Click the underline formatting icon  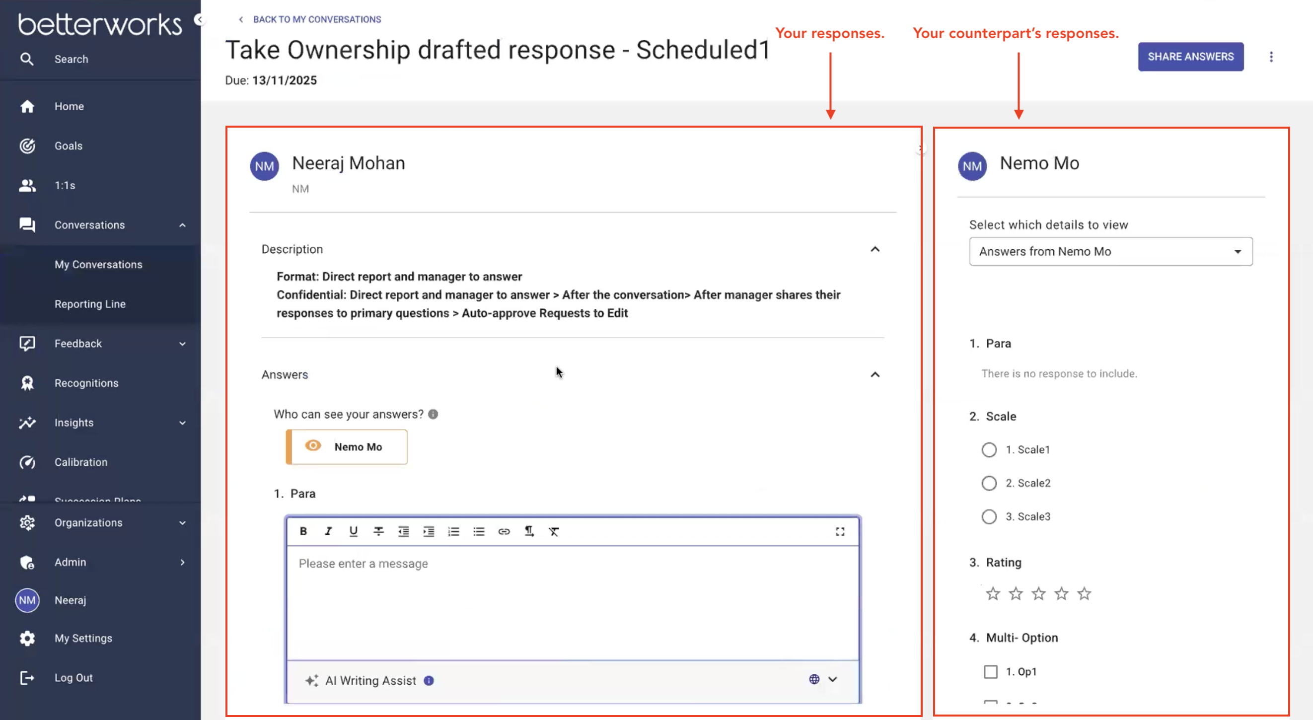click(353, 531)
